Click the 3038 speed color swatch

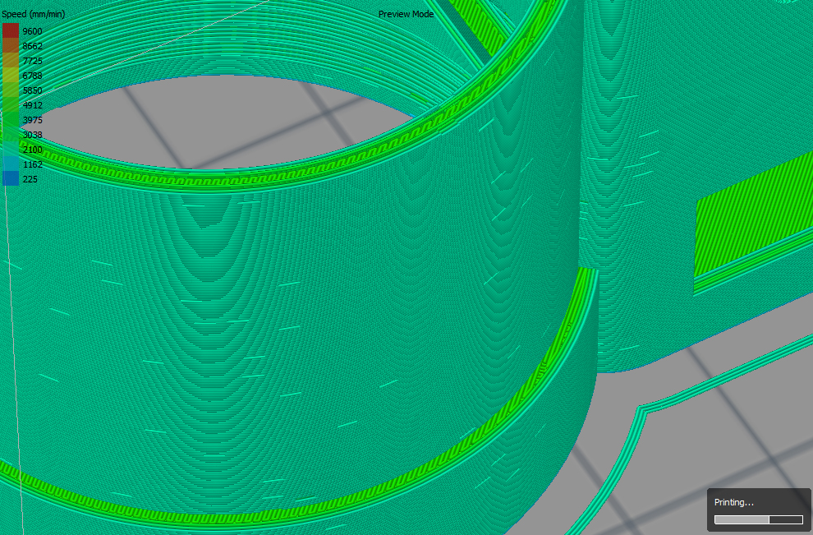pyautogui.click(x=11, y=135)
